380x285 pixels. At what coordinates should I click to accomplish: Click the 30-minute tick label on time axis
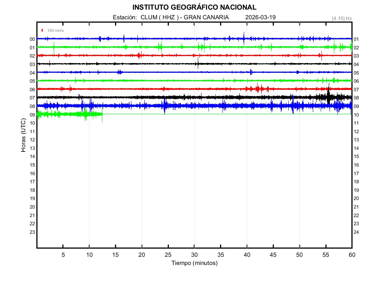pyautogui.click(x=194, y=255)
